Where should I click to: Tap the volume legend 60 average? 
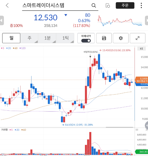coord(24,130)
